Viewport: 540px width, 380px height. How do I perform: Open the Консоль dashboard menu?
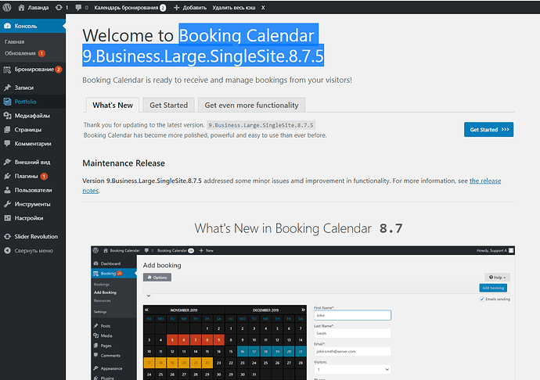click(x=33, y=26)
